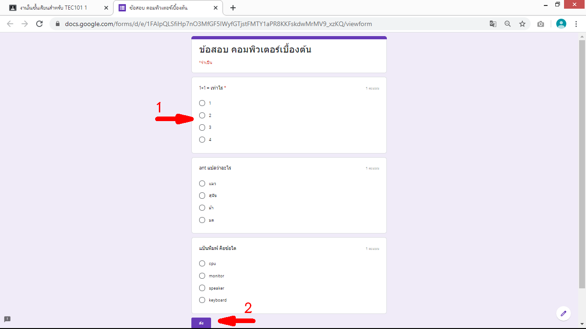Reload the Google Form page
The width and height of the screenshot is (586, 329).
(x=39, y=24)
